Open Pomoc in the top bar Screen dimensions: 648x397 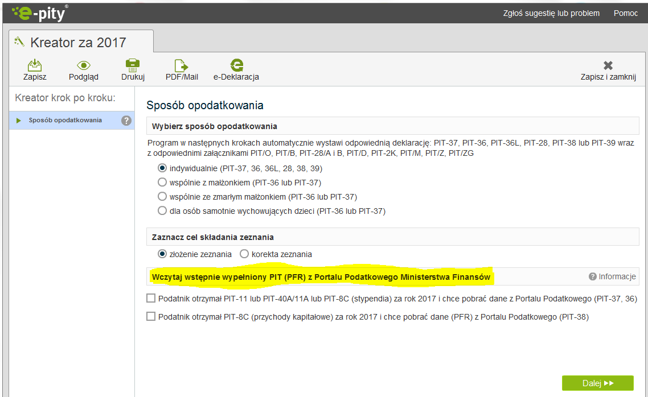click(625, 13)
